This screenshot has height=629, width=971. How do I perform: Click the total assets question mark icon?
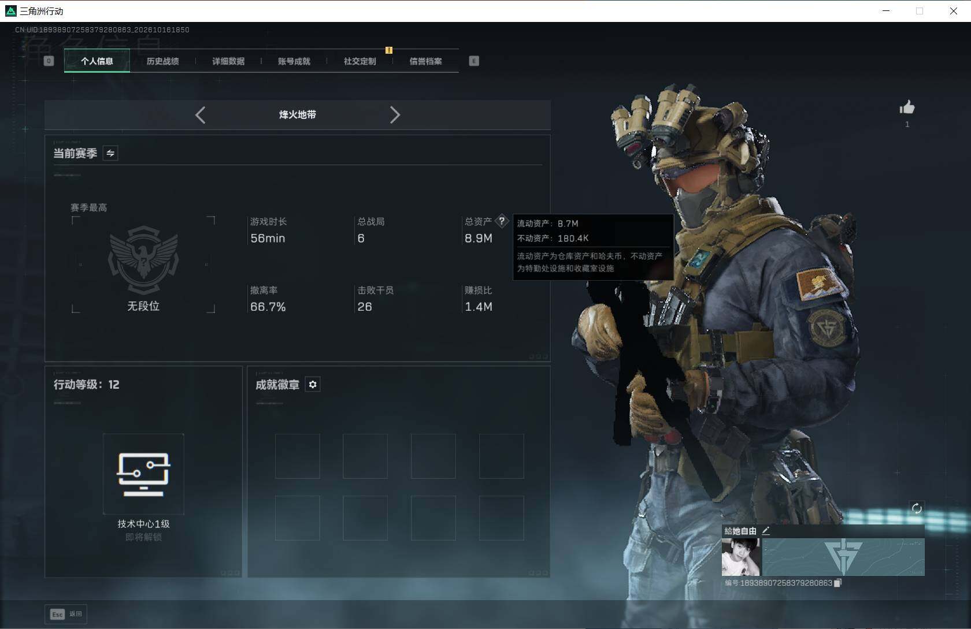tap(502, 221)
